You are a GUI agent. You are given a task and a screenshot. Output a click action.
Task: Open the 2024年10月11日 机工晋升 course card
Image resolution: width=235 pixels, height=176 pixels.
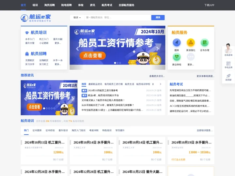44,151
